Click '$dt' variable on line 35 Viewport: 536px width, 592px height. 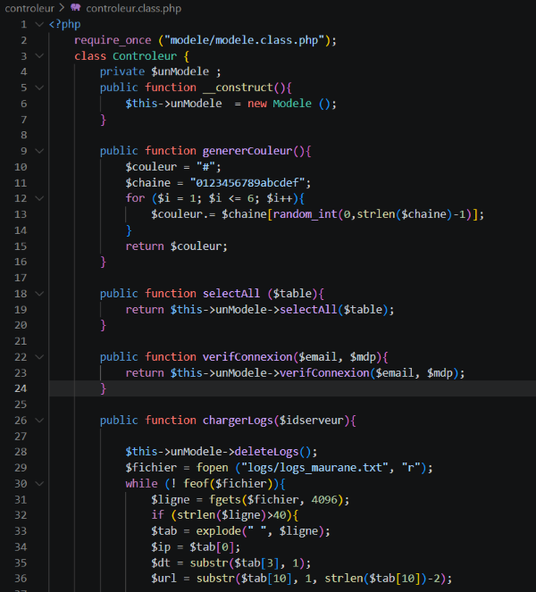click(161, 563)
